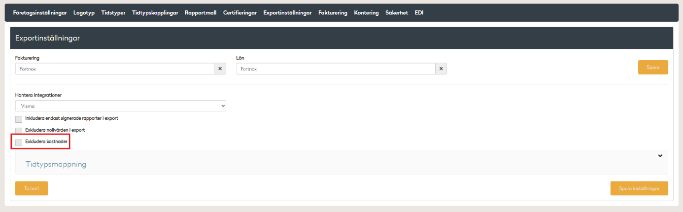
Task: Open Tidtypskopplingar in the navigation bar
Action: (155, 13)
